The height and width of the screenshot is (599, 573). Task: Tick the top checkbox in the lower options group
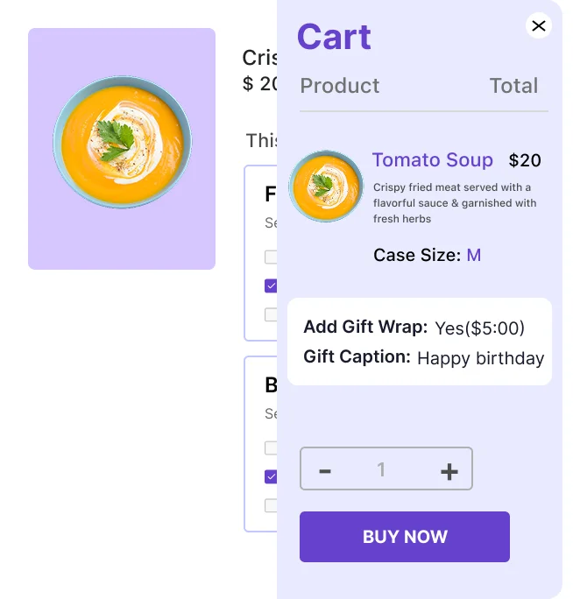tap(271, 448)
